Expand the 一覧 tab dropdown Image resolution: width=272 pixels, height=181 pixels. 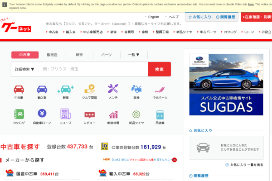[134, 55]
